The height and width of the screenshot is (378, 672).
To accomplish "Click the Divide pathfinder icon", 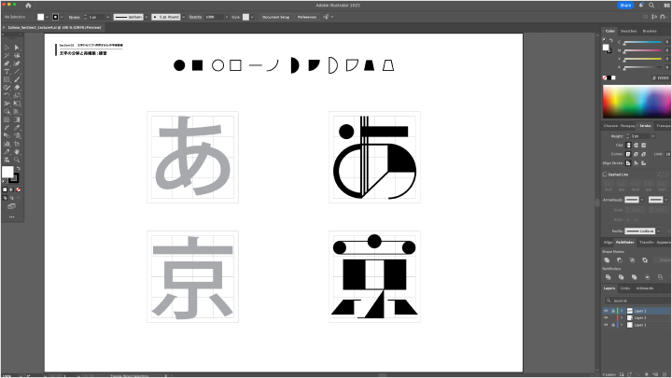I will coord(609,277).
